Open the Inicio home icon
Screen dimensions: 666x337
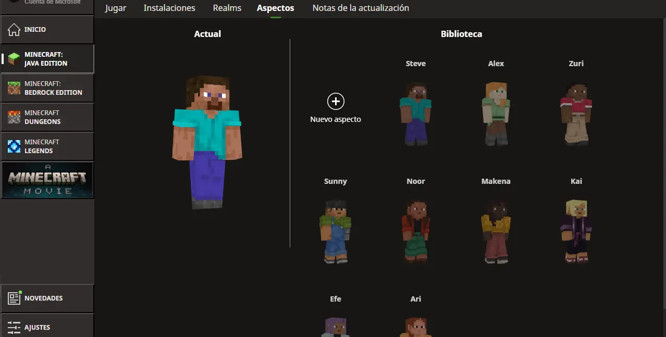(x=14, y=30)
